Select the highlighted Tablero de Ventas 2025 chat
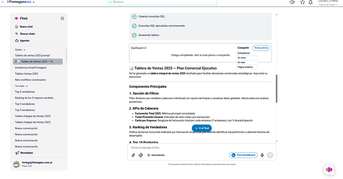Viewport: 343px width, 179px height. pyautogui.click(x=38, y=61)
